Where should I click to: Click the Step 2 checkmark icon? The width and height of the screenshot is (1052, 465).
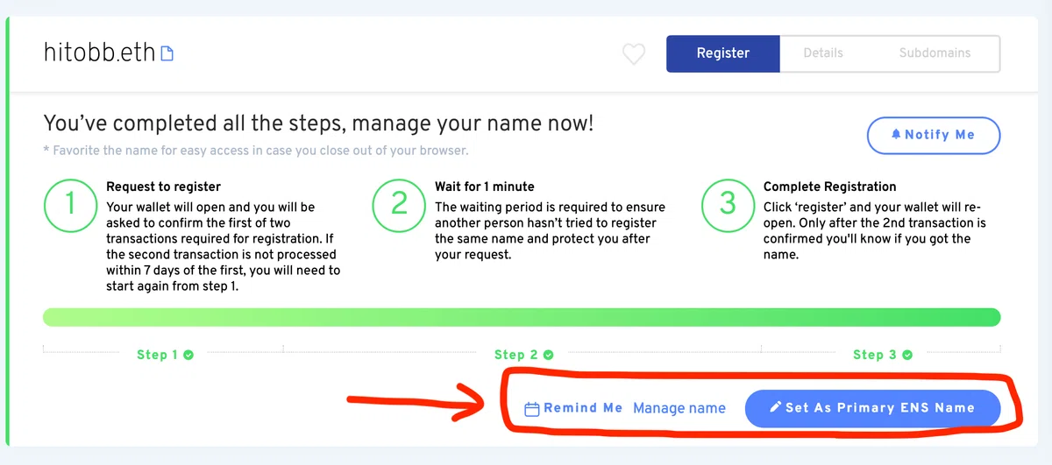pos(548,355)
